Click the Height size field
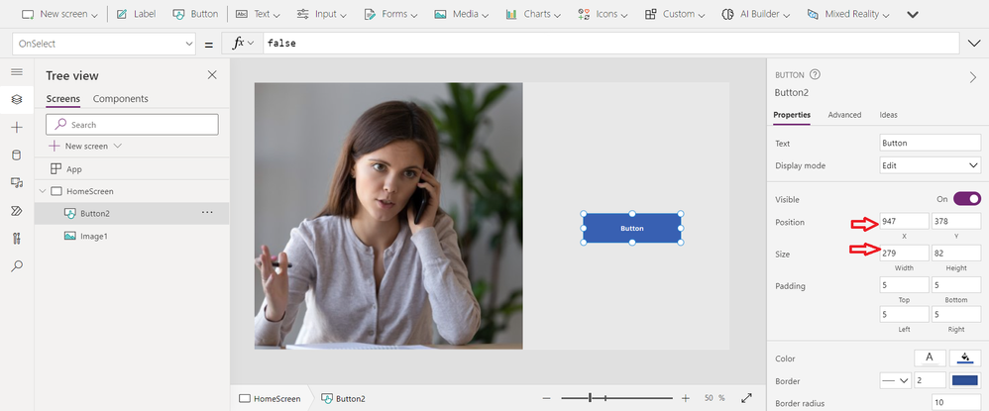The image size is (989, 411). coord(956,253)
